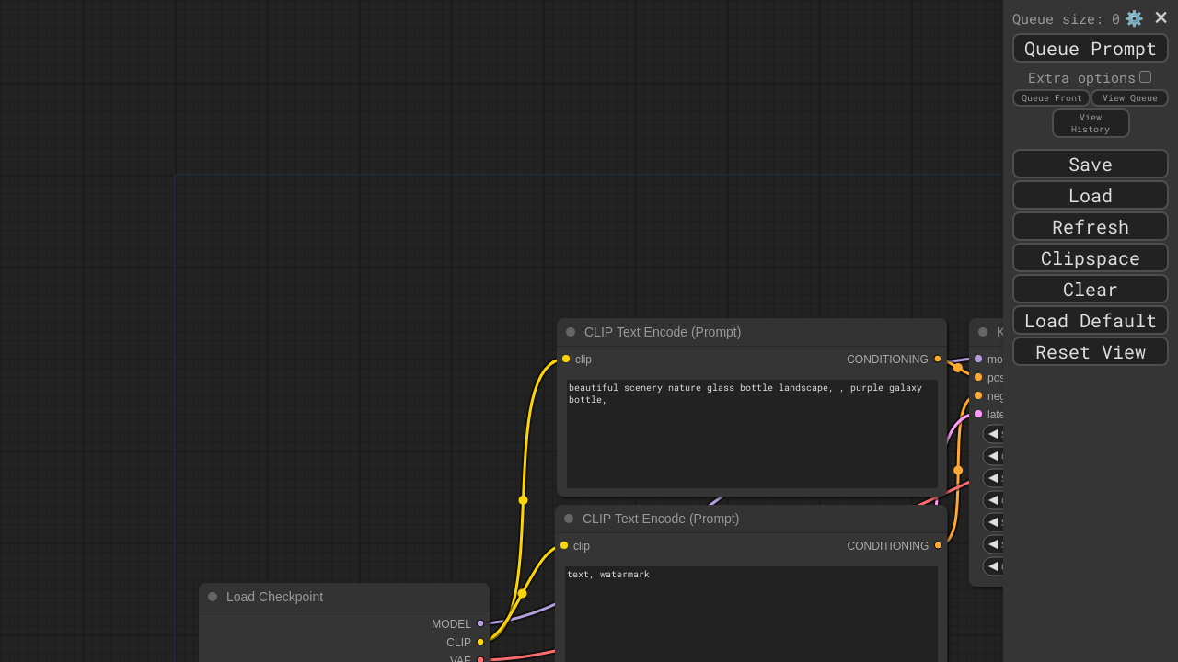Click the View Queue button
Screen dimensions: 1178x662
1129,98
